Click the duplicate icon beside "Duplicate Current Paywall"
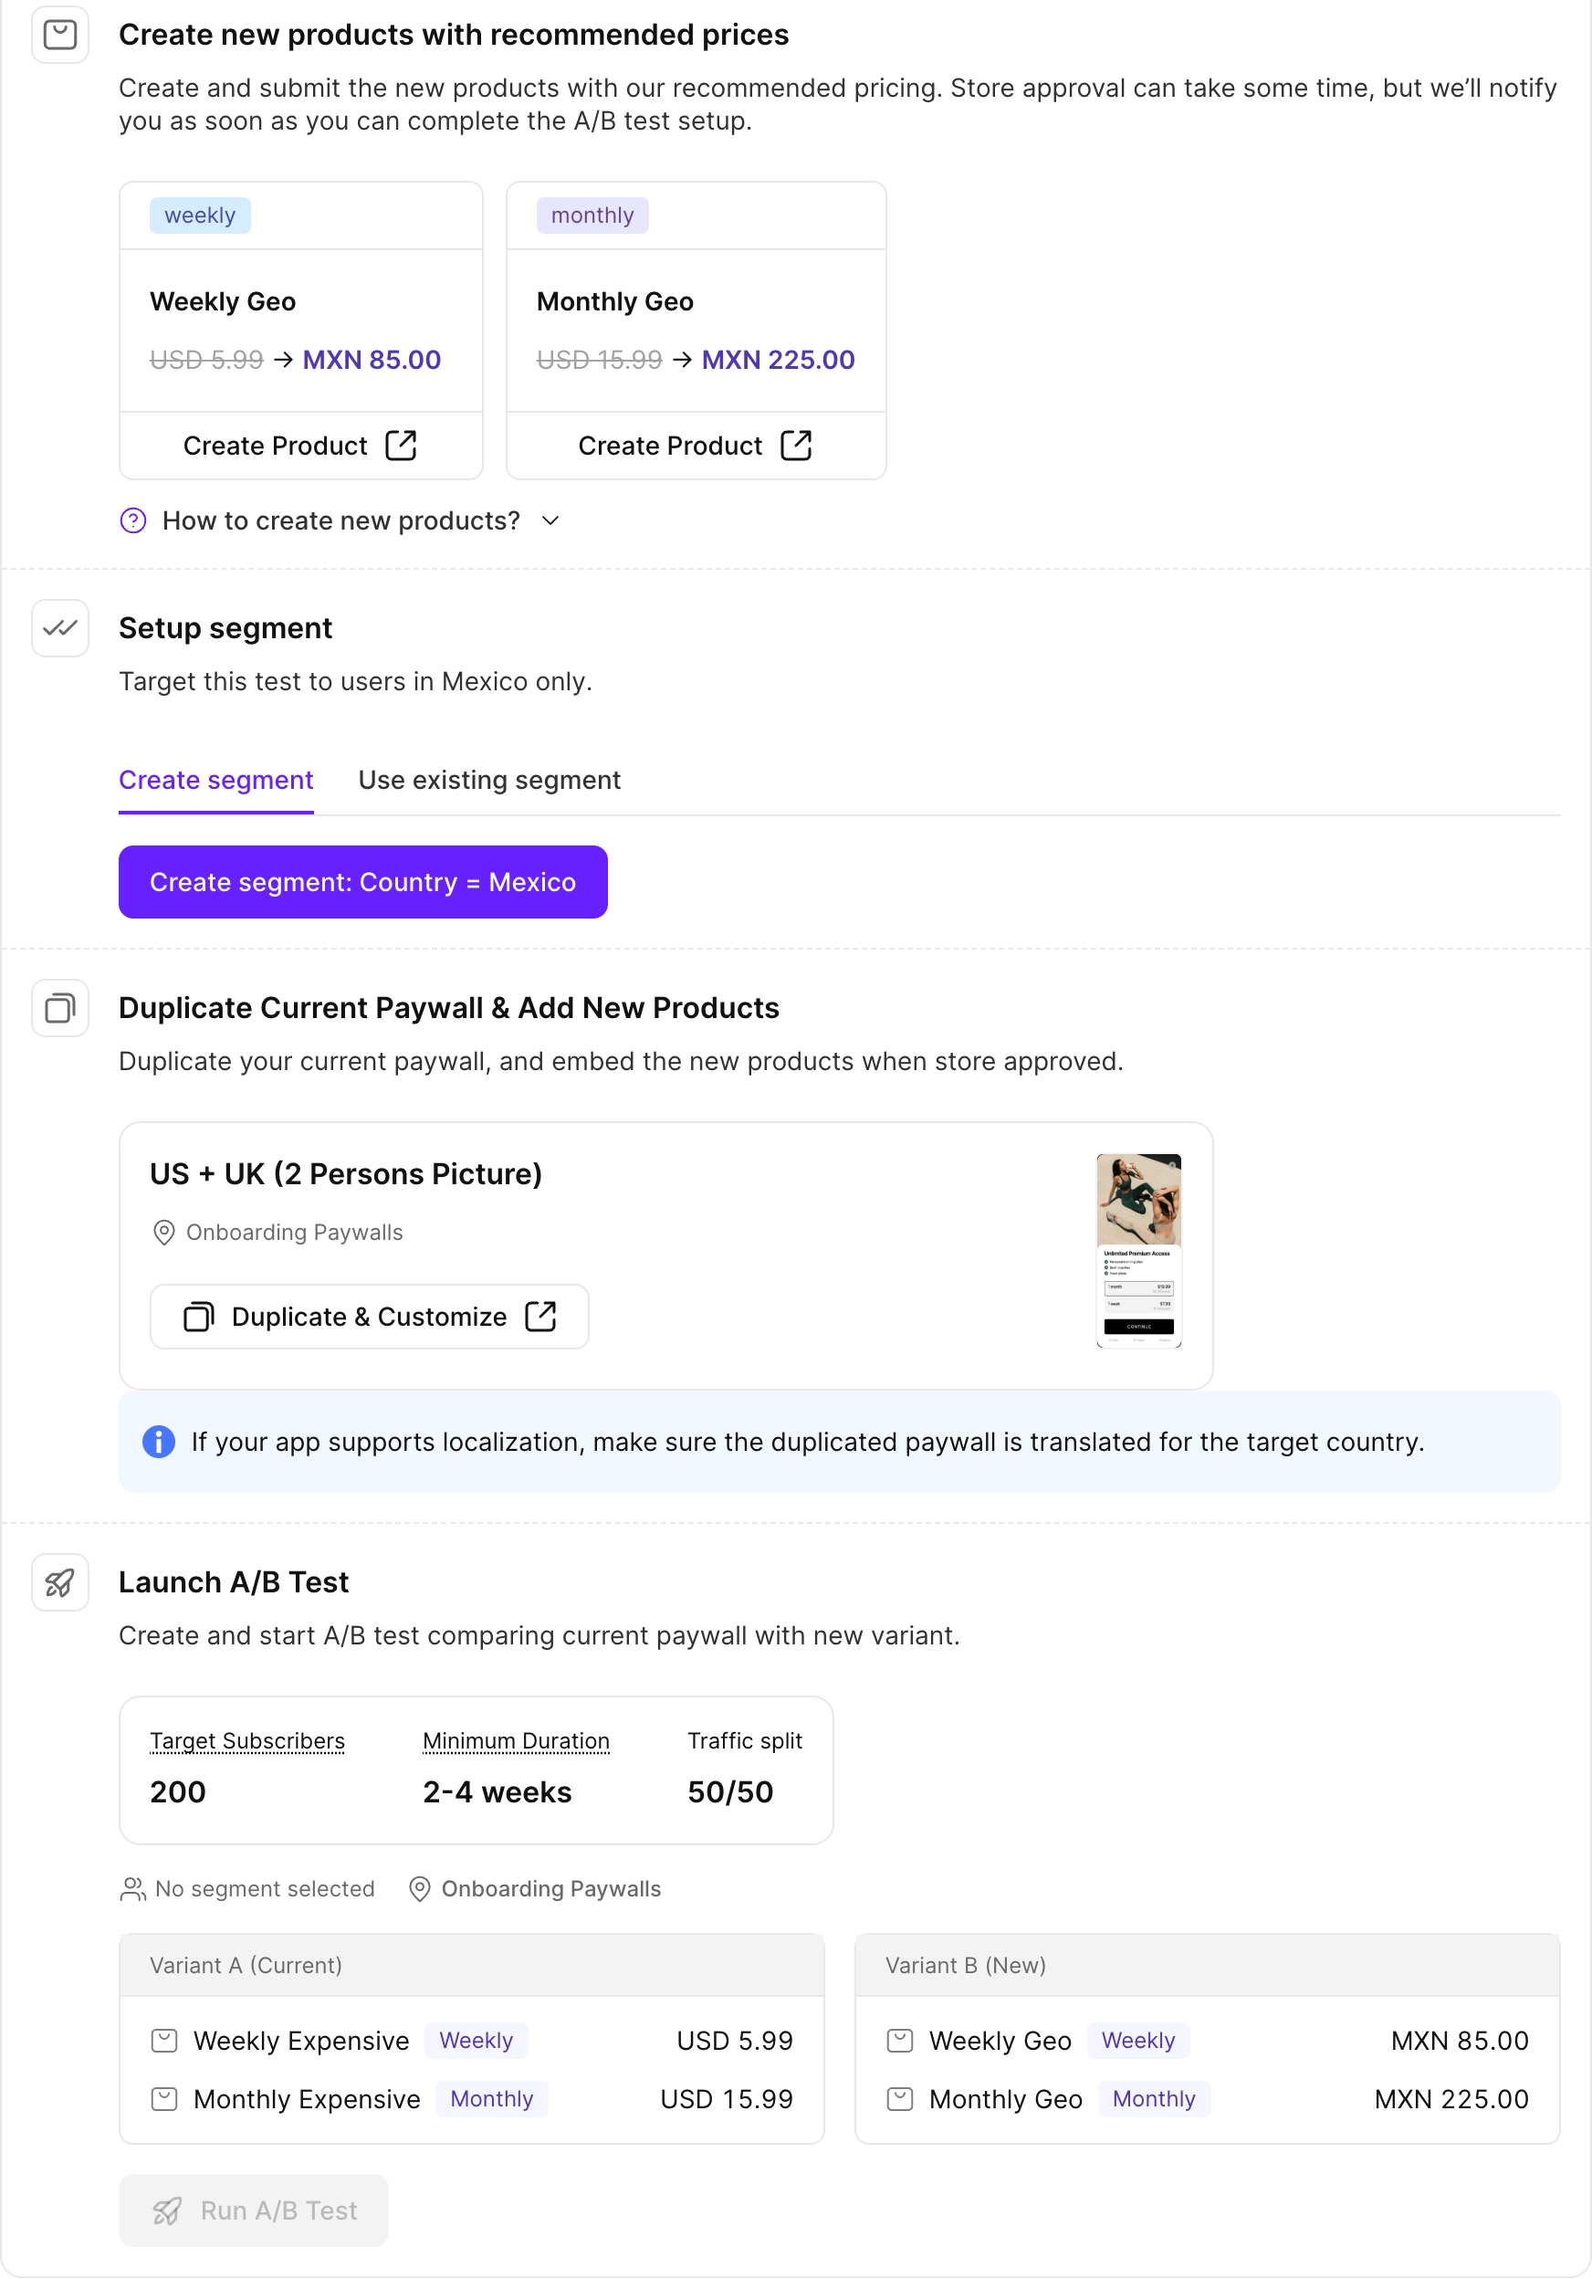1592x2279 pixels. click(59, 1009)
